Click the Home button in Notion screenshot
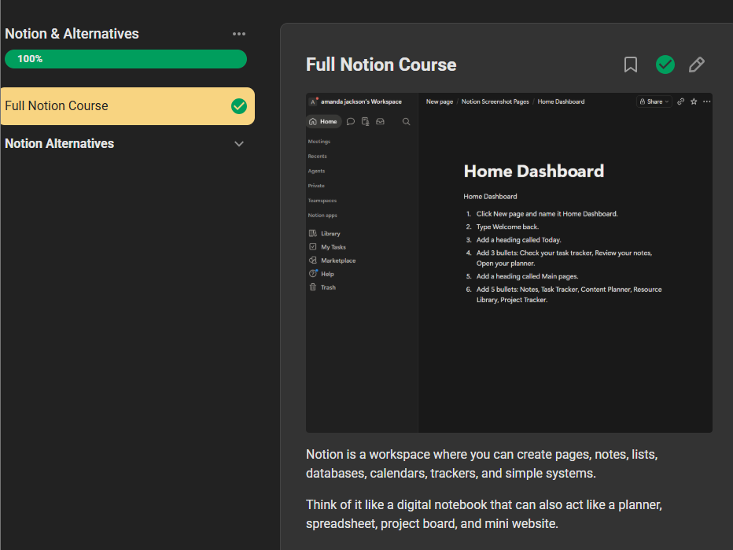Image resolution: width=733 pixels, height=550 pixels. pyautogui.click(x=323, y=122)
